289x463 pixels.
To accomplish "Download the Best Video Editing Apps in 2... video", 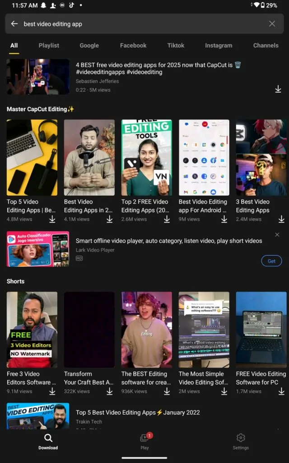I will tap(109, 219).
